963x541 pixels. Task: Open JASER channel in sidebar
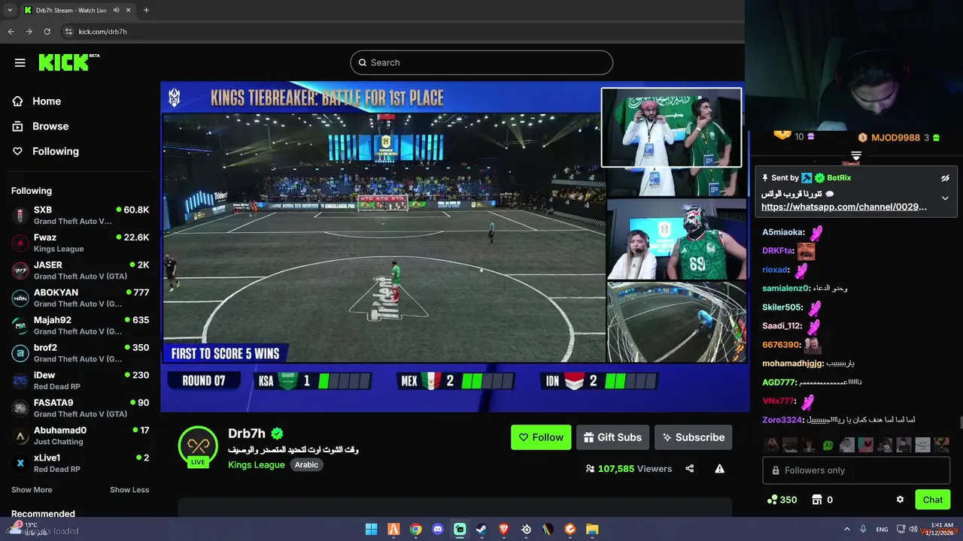pyautogui.click(x=81, y=270)
